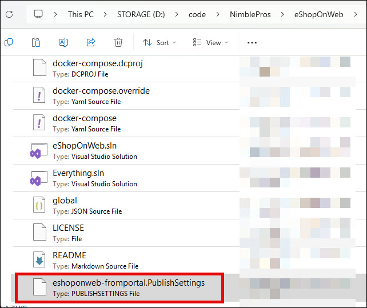Image resolution: width=367 pixels, height=308 pixels.
Task: Click the Paste clipboard icon
Action: 36,42
